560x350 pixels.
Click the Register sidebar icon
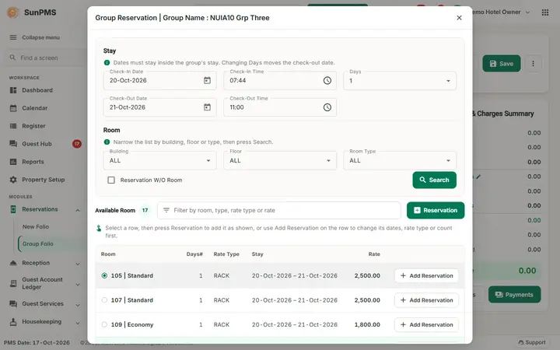coord(13,126)
